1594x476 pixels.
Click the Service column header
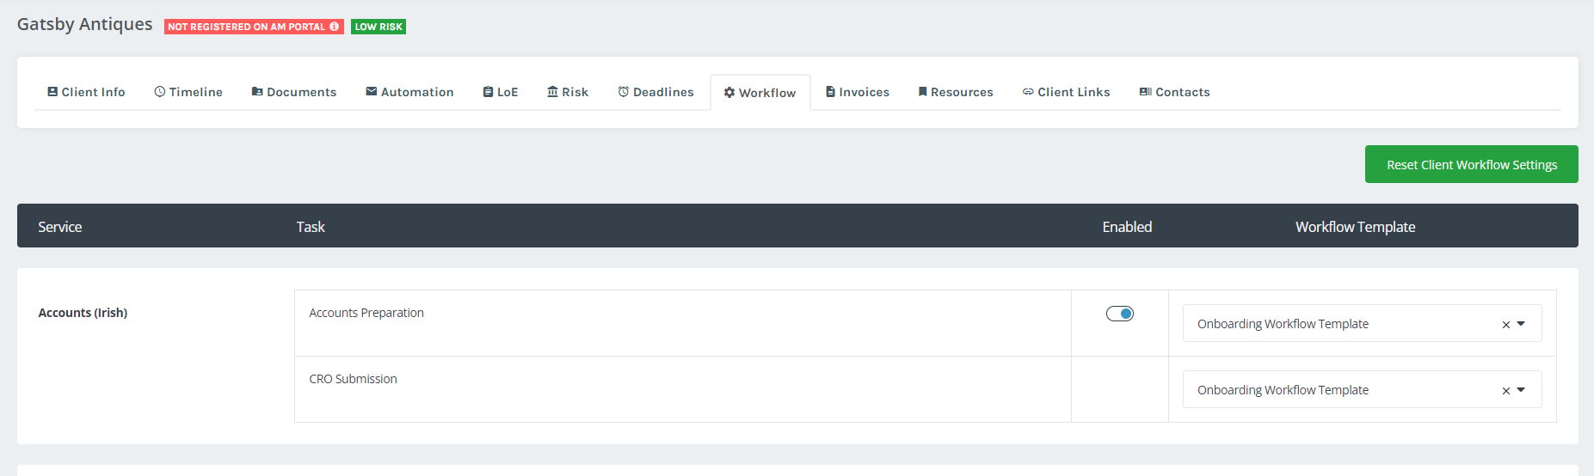(60, 227)
